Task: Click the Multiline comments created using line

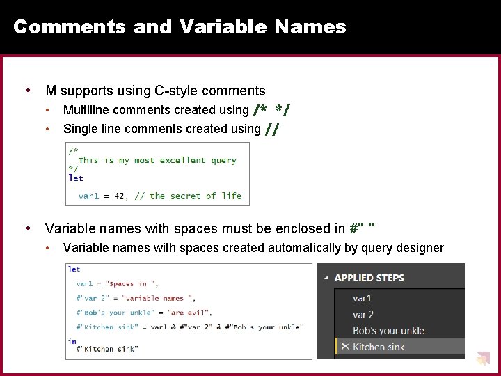Action: tap(176, 110)
